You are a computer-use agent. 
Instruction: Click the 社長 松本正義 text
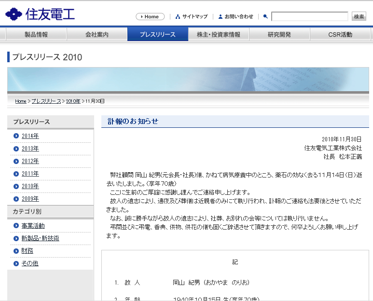343,157
